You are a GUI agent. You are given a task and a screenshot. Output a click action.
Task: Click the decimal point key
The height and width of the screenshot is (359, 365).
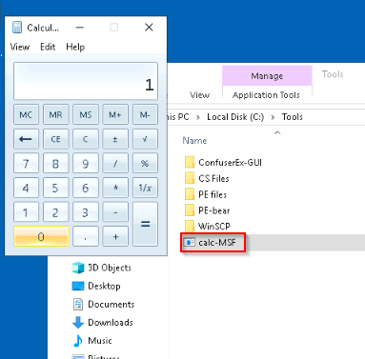click(x=86, y=236)
